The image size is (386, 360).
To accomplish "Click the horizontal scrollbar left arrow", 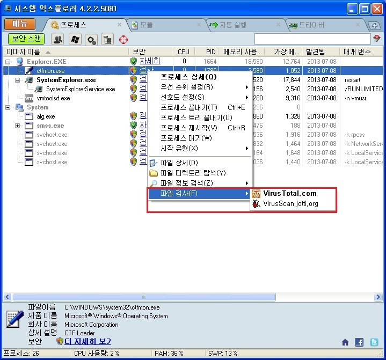I will click(x=8, y=297).
